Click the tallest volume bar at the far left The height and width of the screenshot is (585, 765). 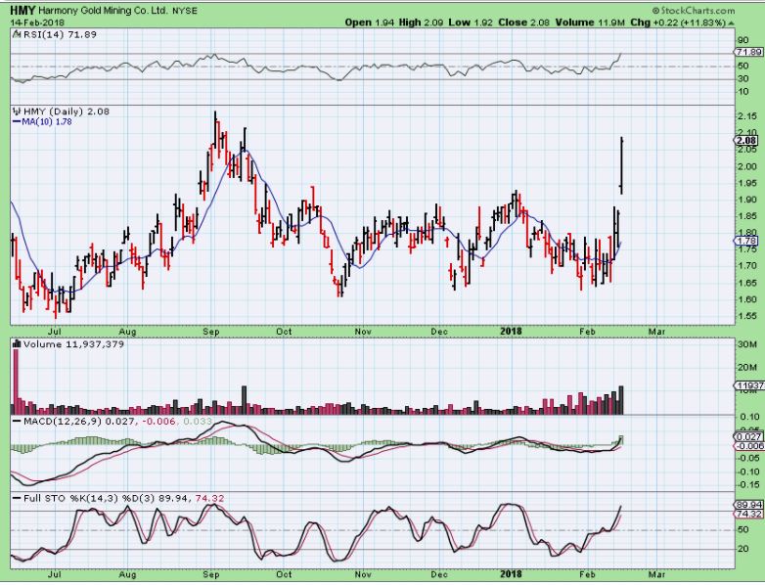(16, 382)
